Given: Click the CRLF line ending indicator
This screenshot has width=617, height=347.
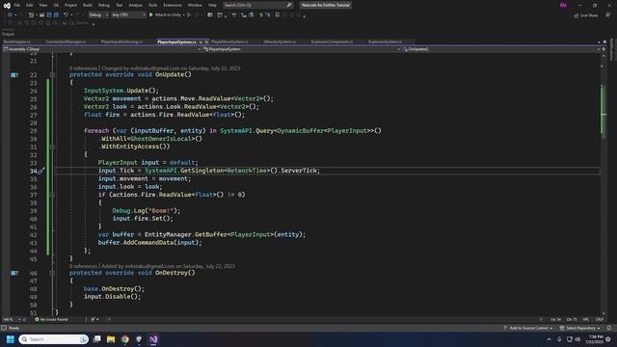Looking at the screenshot, I should point(600,319).
